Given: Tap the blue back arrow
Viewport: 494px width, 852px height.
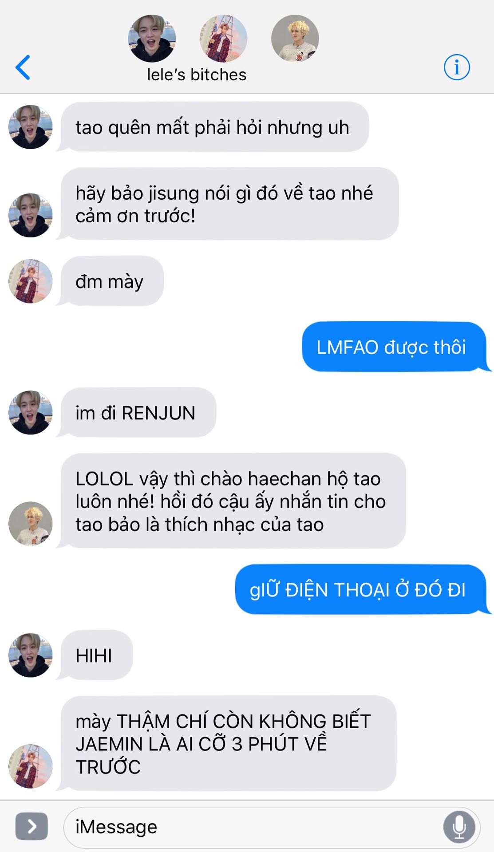Looking at the screenshot, I should point(23,67).
